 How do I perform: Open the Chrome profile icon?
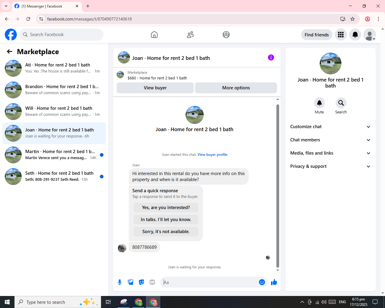368,19
